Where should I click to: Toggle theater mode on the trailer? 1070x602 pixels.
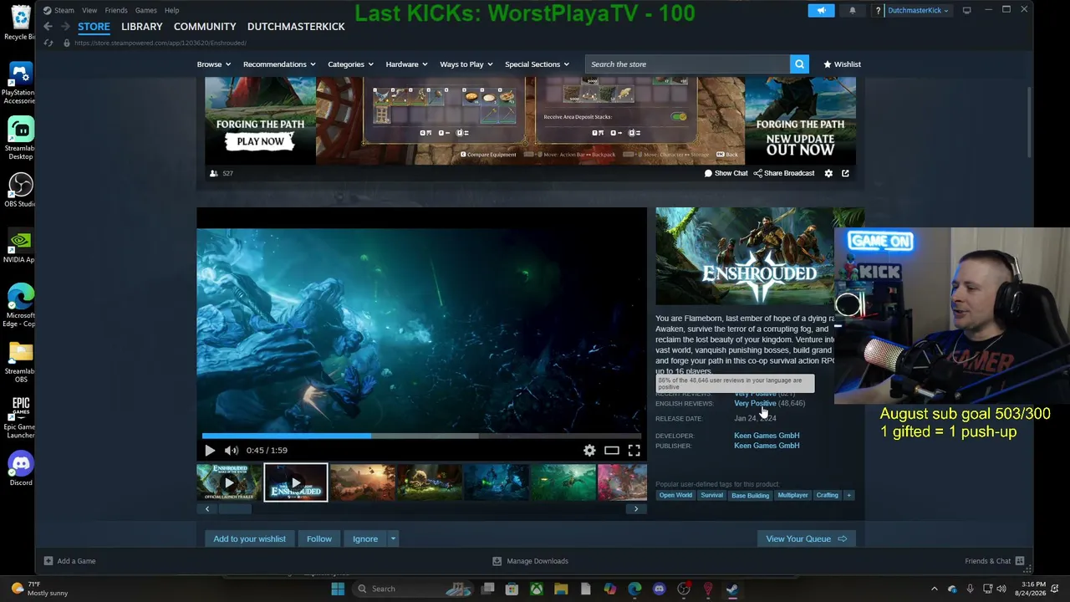click(612, 451)
